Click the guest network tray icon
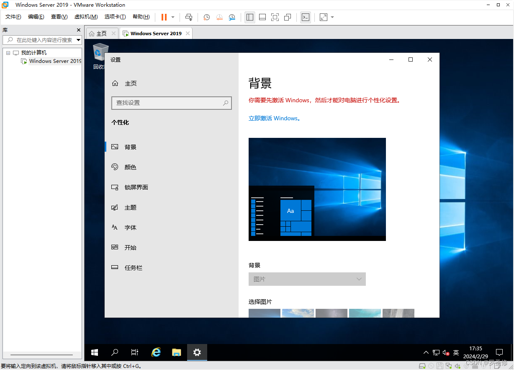Screen dimensions: 514x370 (x=436, y=353)
